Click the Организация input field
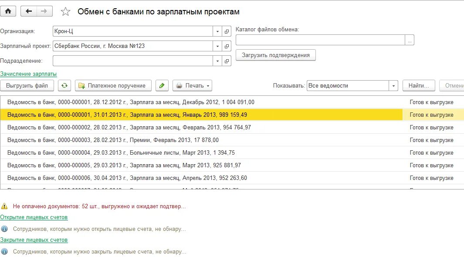The image size is (464, 257). (133, 31)
